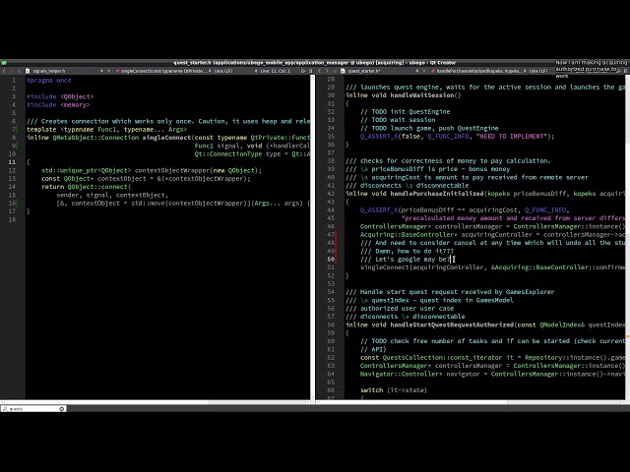Image resolution: width=630 pixels, height=472 pixels.
Task: Go back in right editor navigation history
Action: (319, 71)
